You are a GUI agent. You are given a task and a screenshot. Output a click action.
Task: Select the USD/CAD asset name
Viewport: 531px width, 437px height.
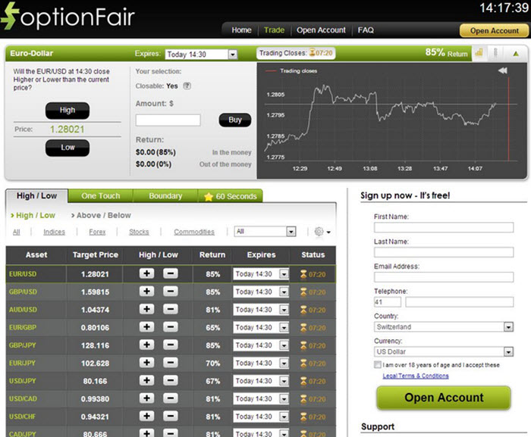[x=23, y=398]
